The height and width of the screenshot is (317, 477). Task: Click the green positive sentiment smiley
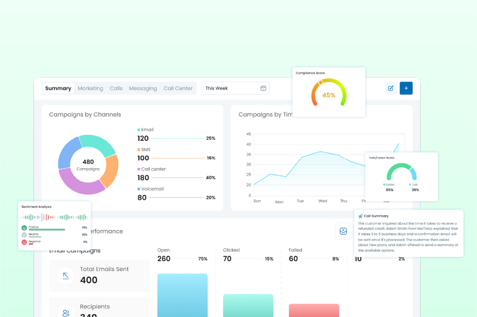tap(24, 228)
